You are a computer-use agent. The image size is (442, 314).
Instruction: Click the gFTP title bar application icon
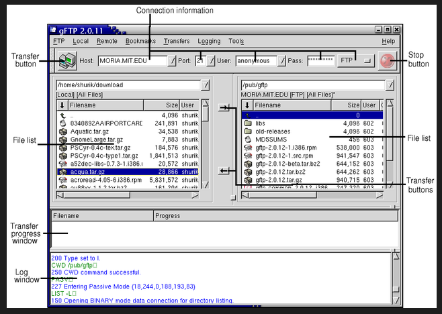coord(53,30)
